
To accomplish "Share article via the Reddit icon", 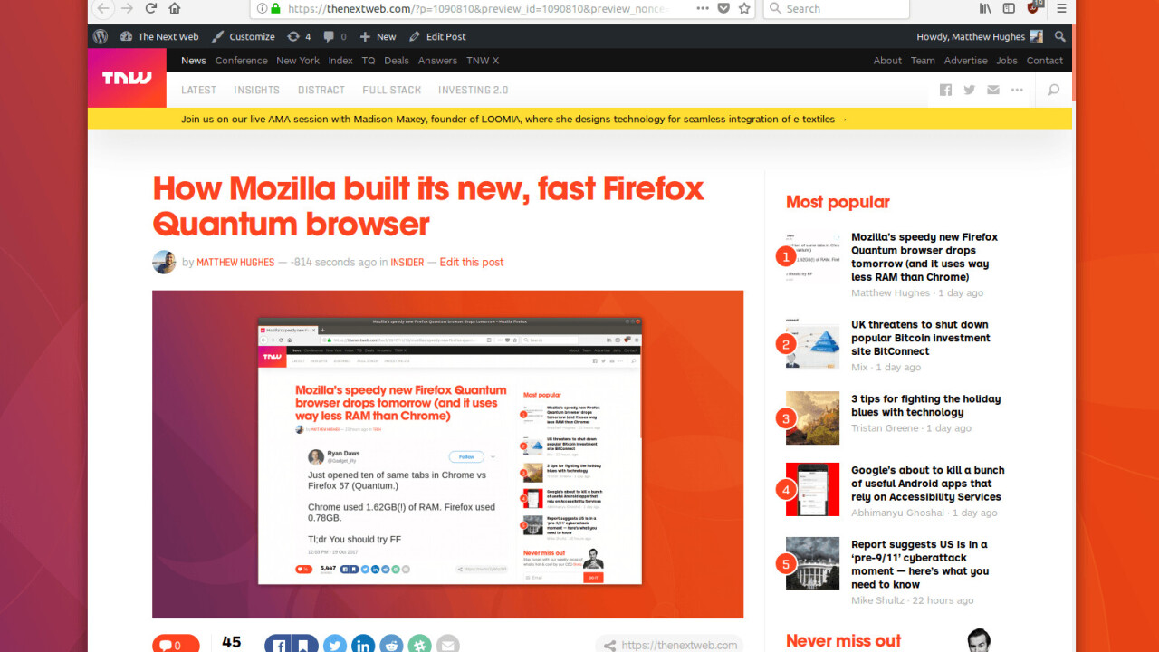I will coord(391,645).
